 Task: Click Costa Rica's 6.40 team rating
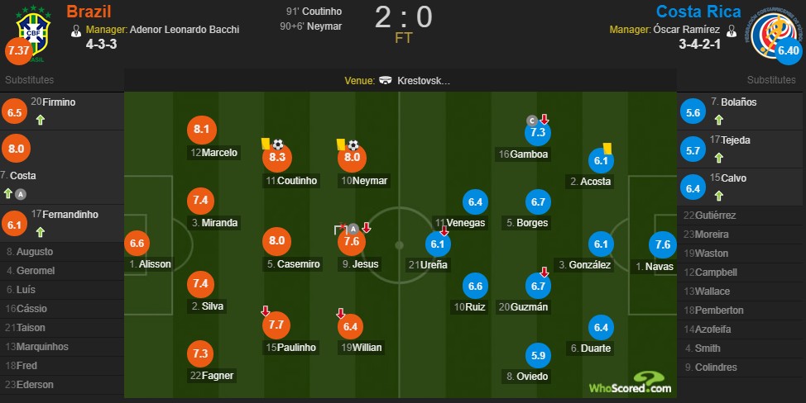point(789,50)
